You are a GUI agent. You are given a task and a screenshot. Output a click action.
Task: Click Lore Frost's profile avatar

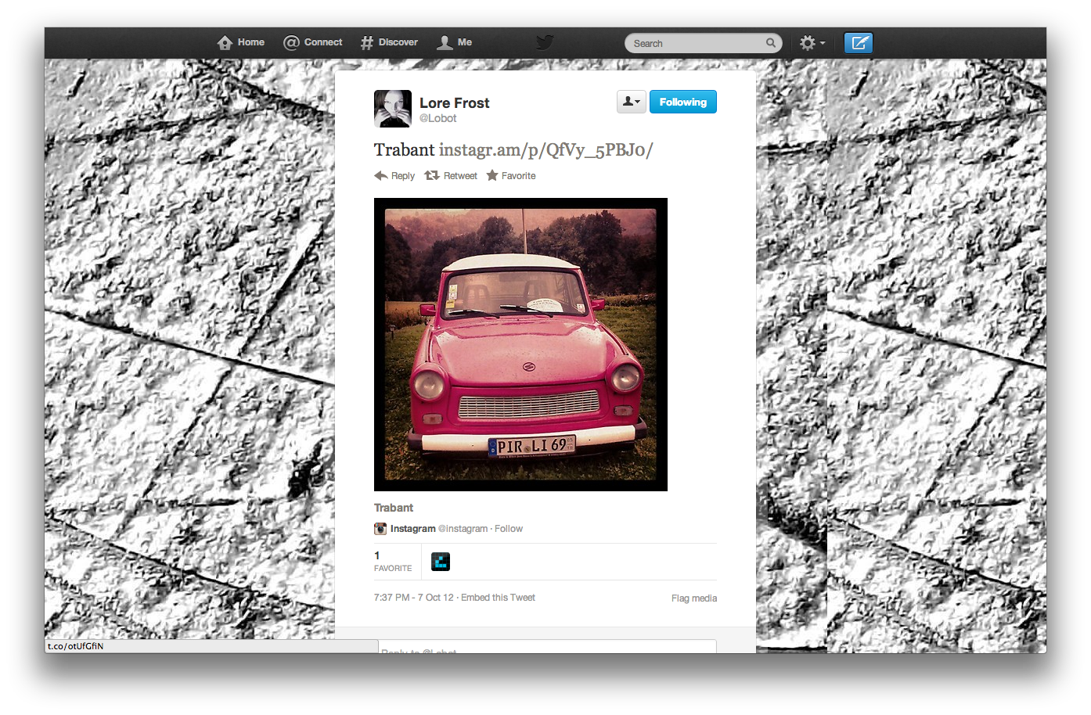coord(392,109)
